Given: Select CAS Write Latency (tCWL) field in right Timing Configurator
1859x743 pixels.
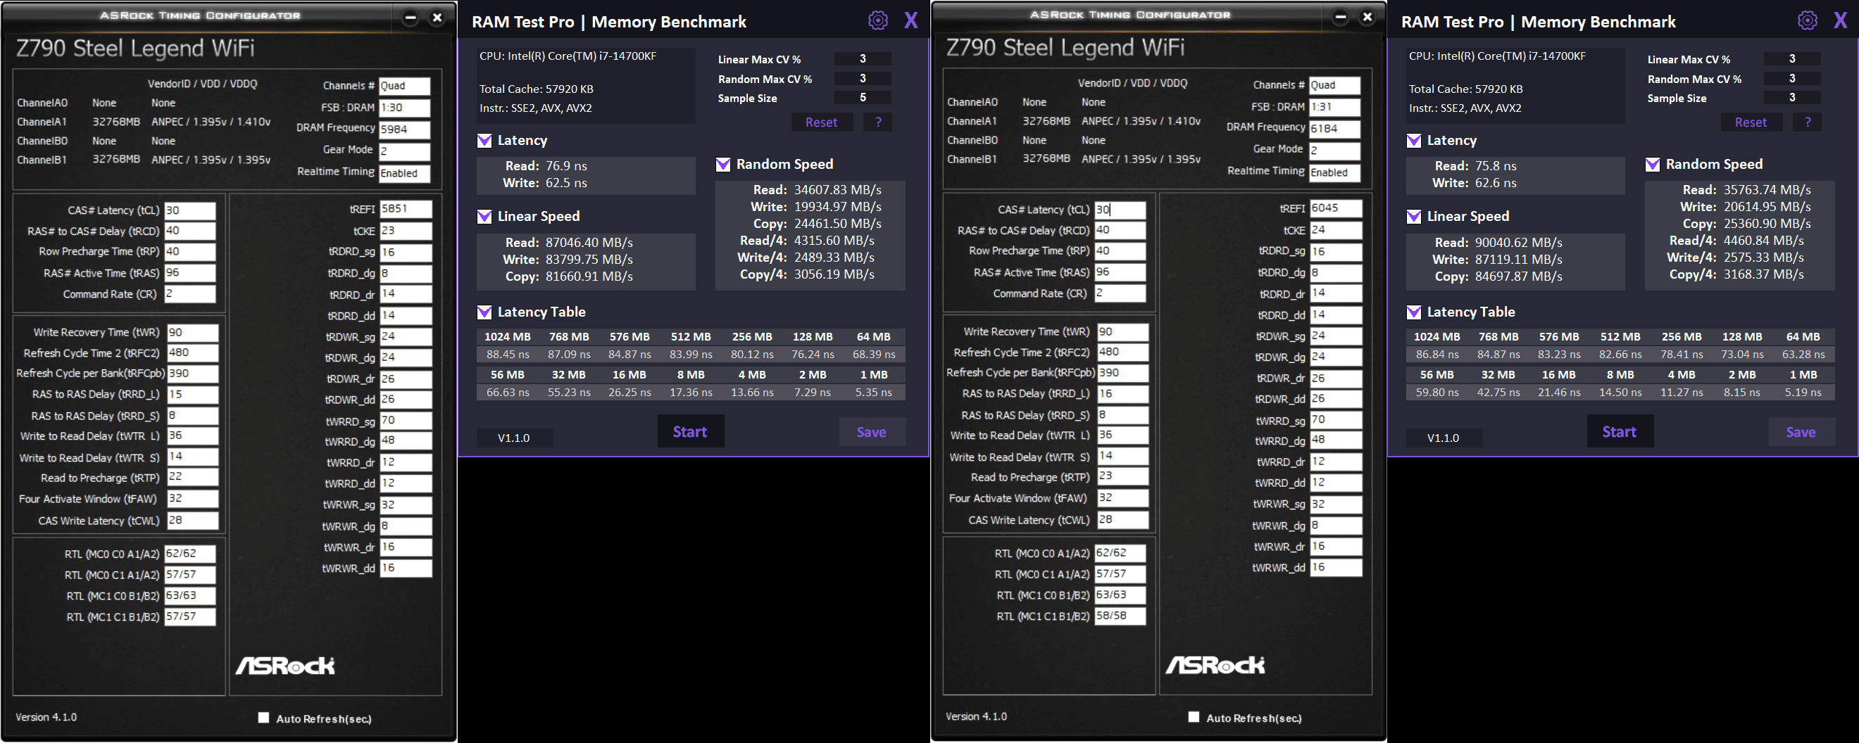Looking at the screenshot, I should (1123, 519).
